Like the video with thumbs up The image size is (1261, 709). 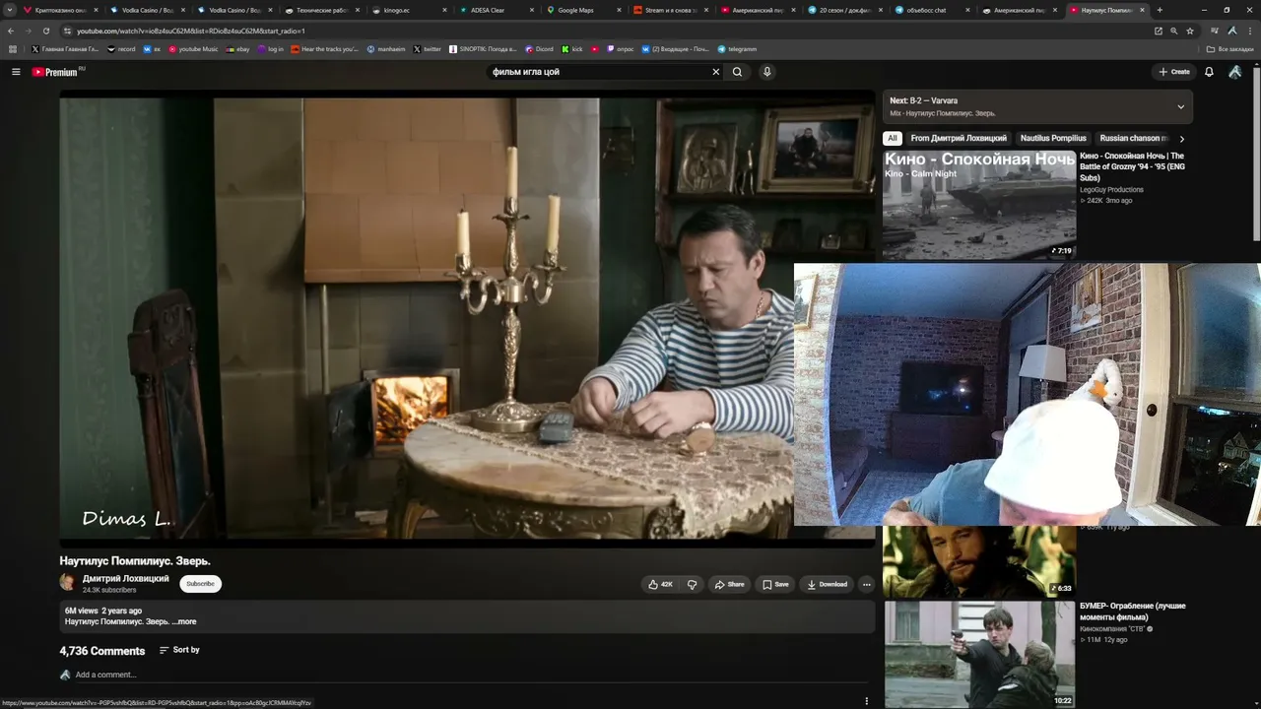pyautogui.click(x=660, y=584)
